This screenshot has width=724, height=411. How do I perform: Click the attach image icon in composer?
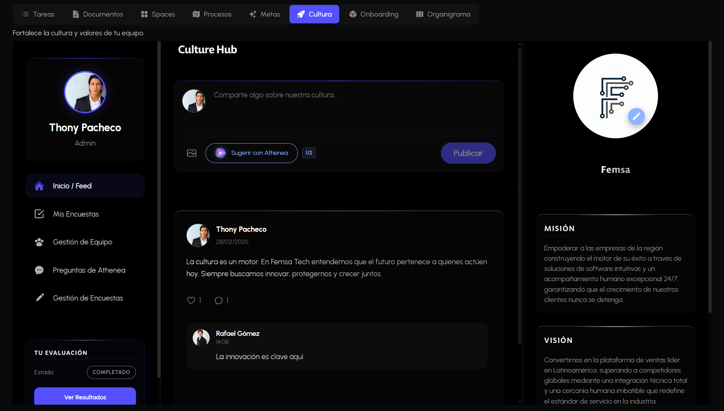[192, 153]
